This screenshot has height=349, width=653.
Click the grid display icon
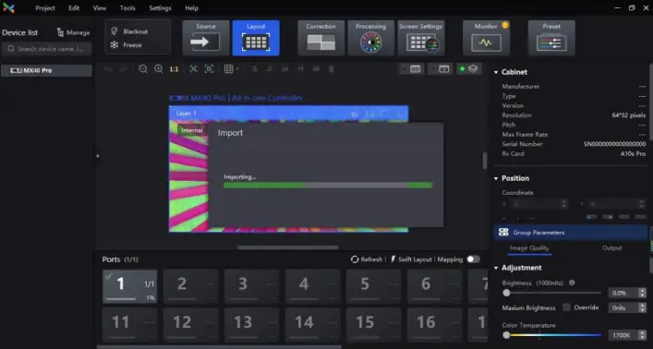coord(229,69)
